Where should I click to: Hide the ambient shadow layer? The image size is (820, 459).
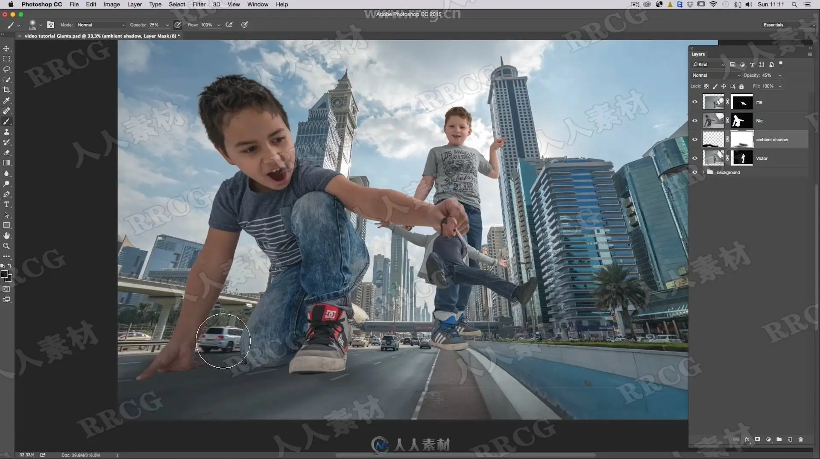tap(695, 139)
